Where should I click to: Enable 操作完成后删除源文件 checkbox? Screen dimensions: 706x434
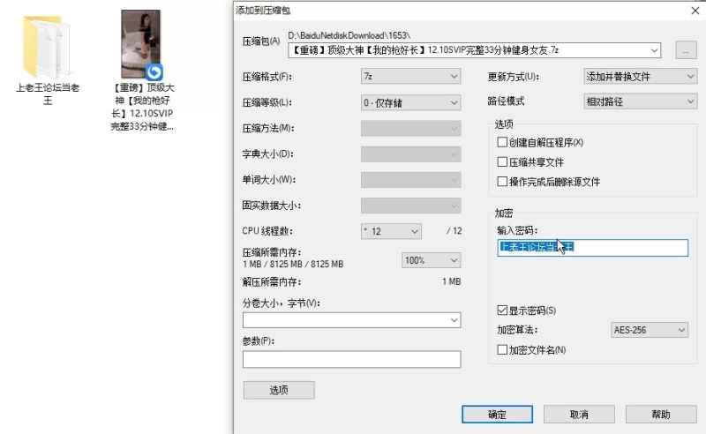tap(502, 182)
